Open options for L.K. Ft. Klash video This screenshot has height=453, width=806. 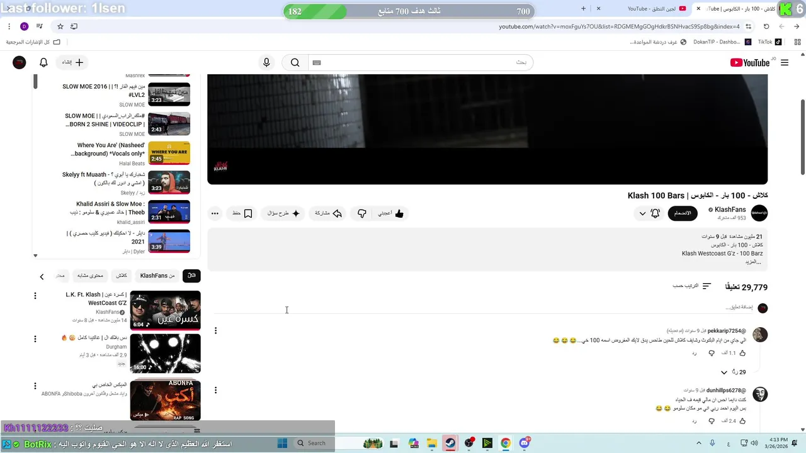click(35, 296)
